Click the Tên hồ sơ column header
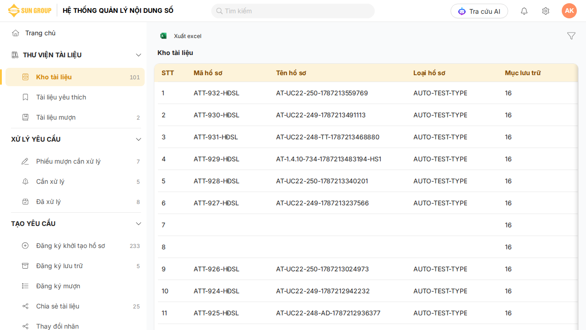 coord(291,73)
